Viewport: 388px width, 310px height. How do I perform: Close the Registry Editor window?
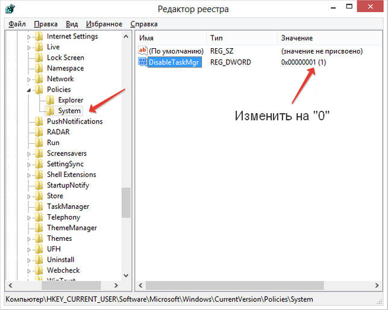click(370, 6)
